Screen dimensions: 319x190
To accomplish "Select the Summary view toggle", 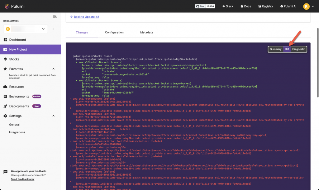I will (x=276, y=49).
